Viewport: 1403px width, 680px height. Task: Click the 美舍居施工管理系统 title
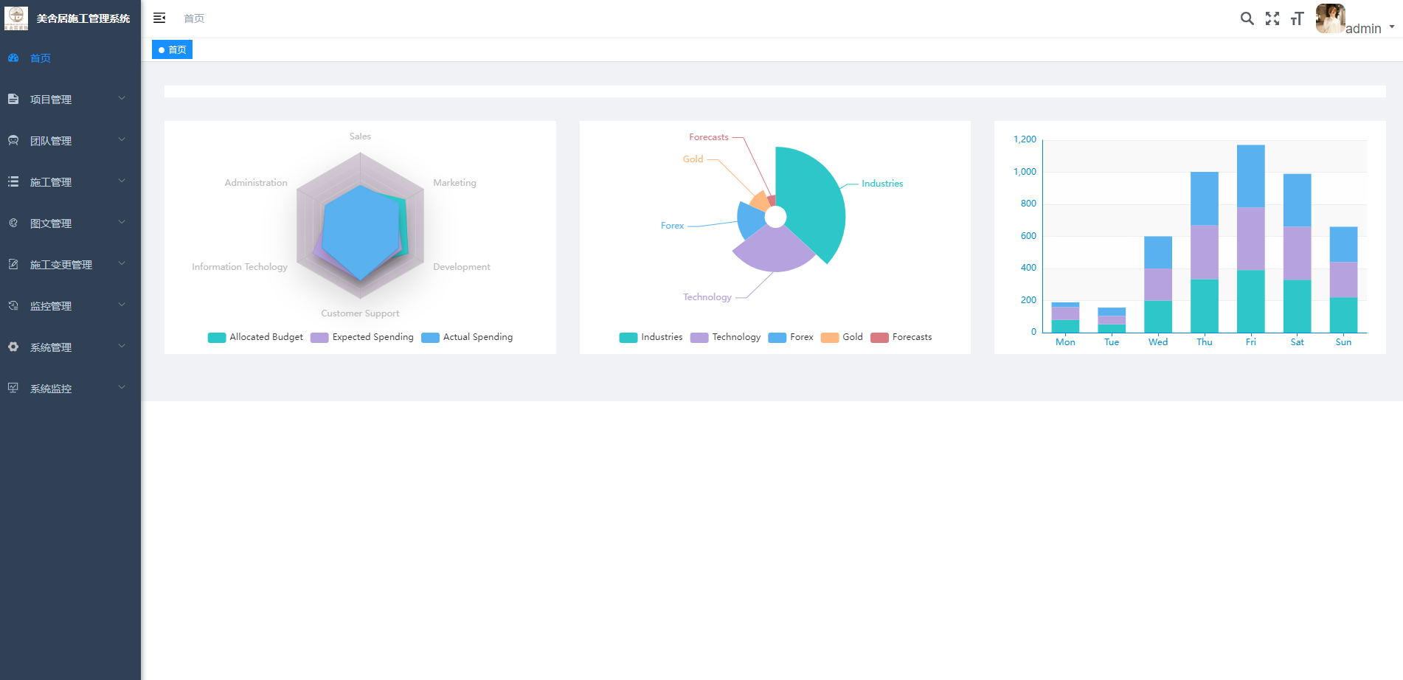[x=83, y=18]
